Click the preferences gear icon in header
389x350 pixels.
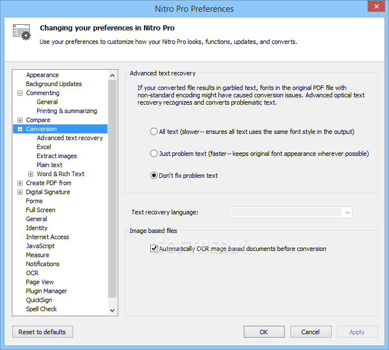point(22,32)
